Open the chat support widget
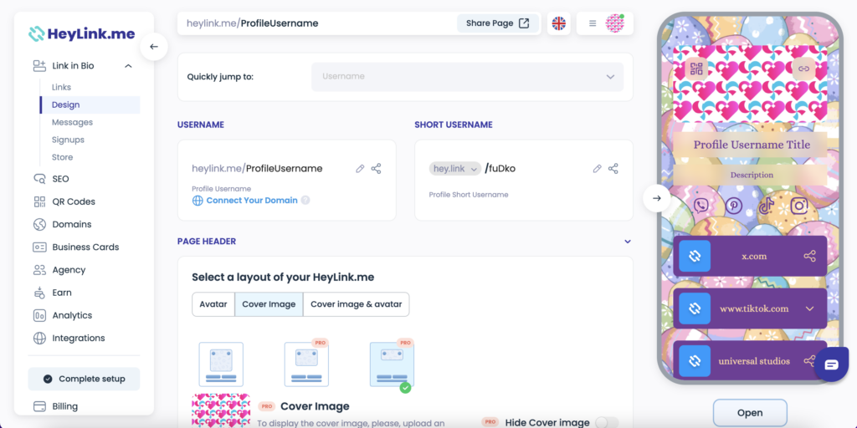Image resolution: width=857 pixels, height=428 pixels. [831, 364]
